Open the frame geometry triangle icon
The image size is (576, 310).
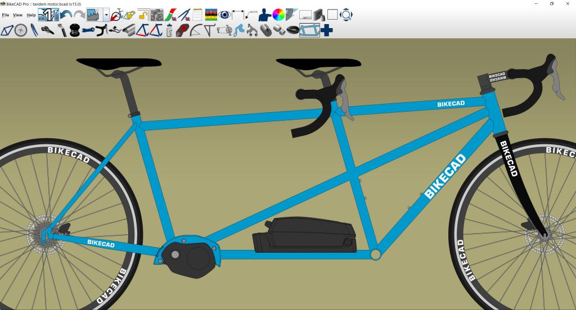pyautogui.click(x=7, y=30)
